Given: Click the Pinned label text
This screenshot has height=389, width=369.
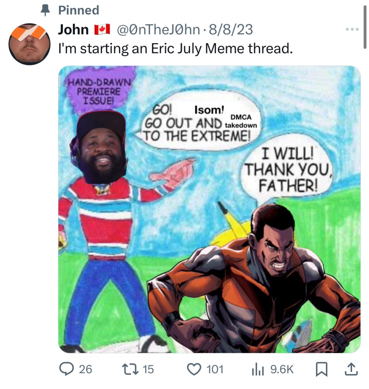Looking at the screenshot, I should [79, 10].
